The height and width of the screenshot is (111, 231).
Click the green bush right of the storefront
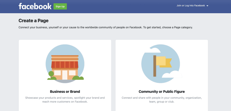[78, 78]
